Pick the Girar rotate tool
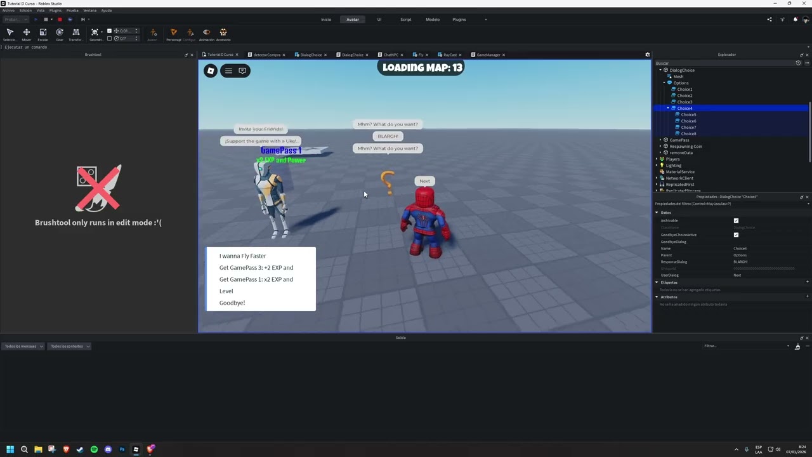Screen dimensions: 812x457 (x=60, y=34)
